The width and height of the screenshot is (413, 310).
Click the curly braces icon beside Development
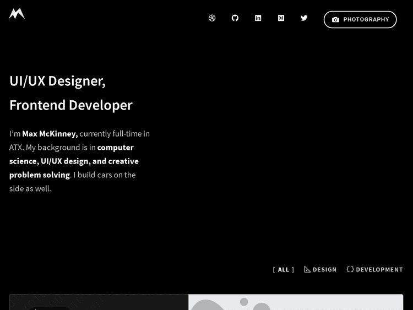[350, 269]
